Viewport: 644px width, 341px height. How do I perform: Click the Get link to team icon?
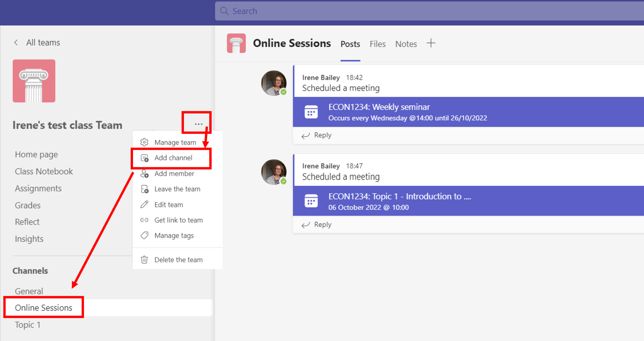click(144, 220)
